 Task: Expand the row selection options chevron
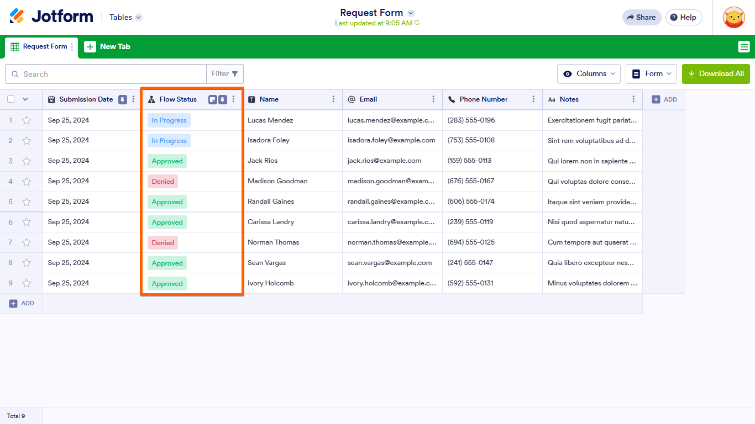(25, 99)
